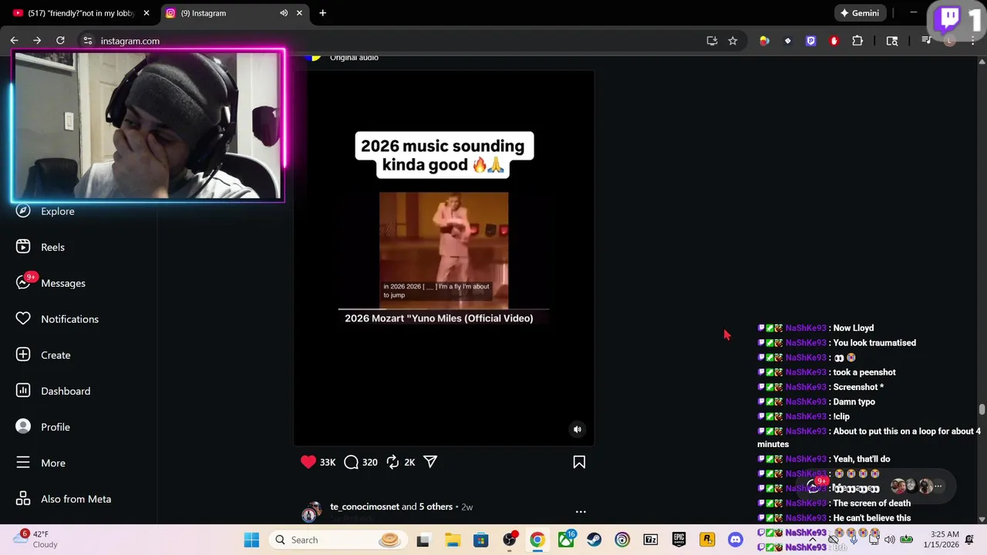Go back in browser history

click(x=14, y=41)
